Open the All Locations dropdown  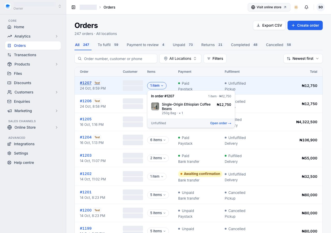180,59
